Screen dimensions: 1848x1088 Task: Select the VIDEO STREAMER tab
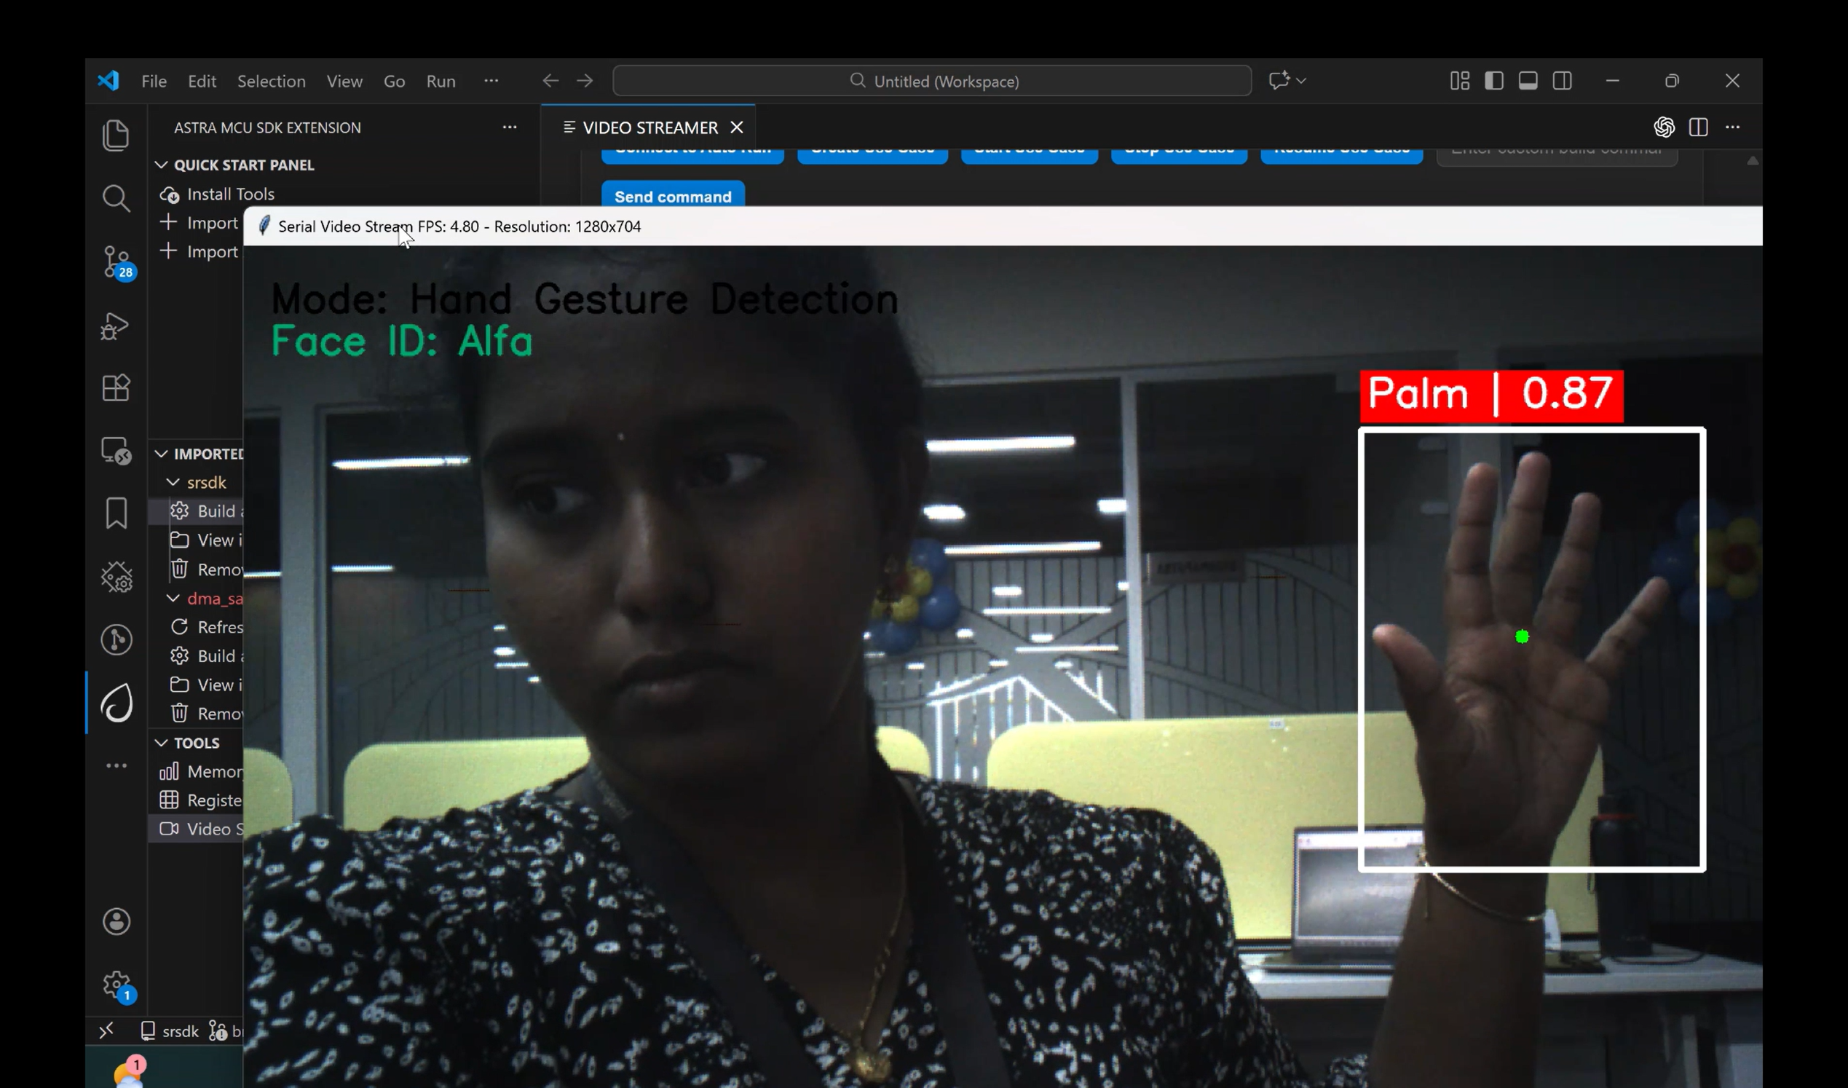[649, 127]
